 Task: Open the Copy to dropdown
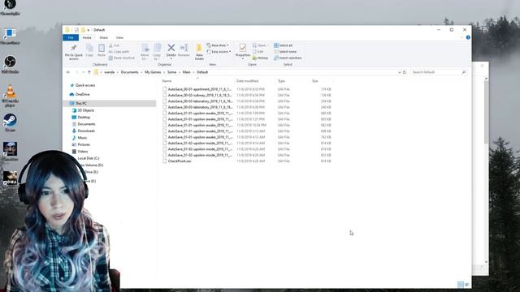157,52
